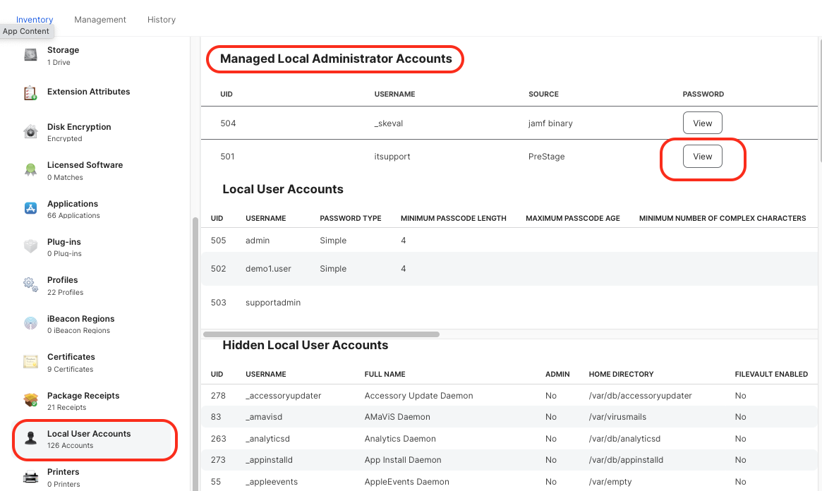822x491 pixels.
Task: Click the Profiles gears icon
Action: click(30, 284)
